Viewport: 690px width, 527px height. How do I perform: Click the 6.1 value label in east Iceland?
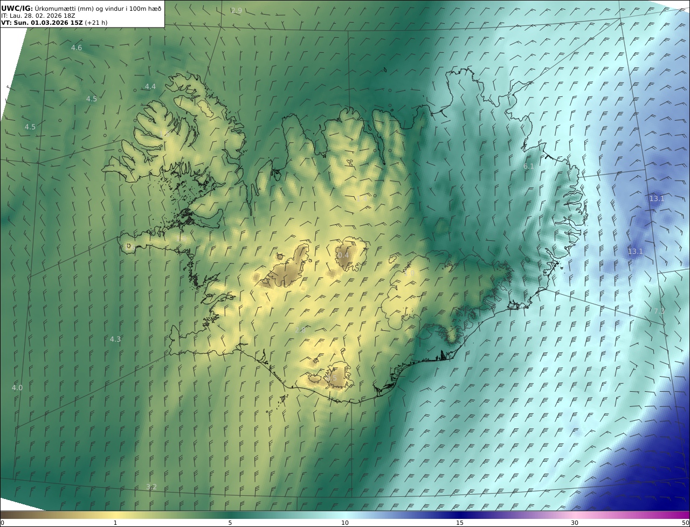click(528, 166)
